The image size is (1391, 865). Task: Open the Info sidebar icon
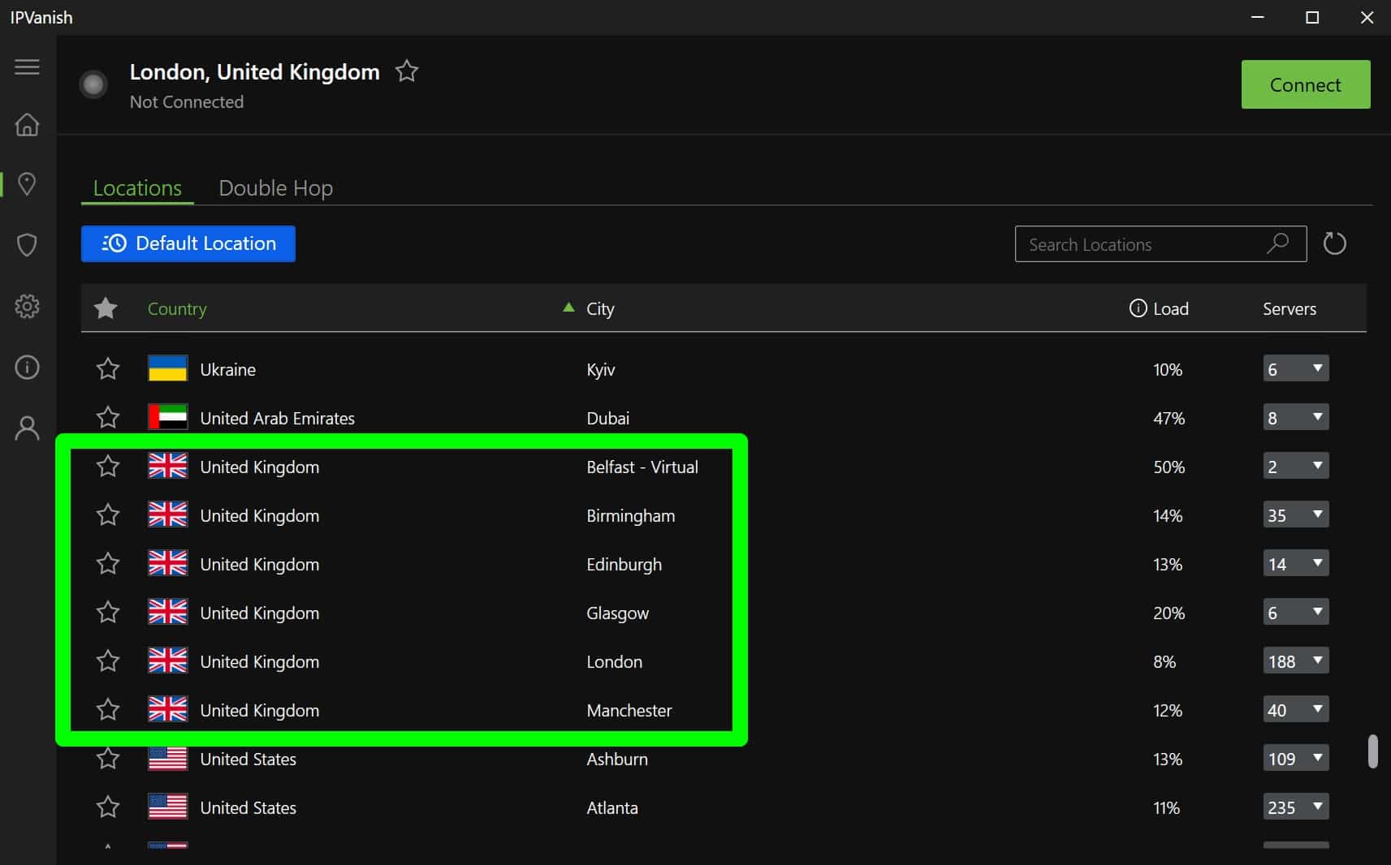[27, 368]
